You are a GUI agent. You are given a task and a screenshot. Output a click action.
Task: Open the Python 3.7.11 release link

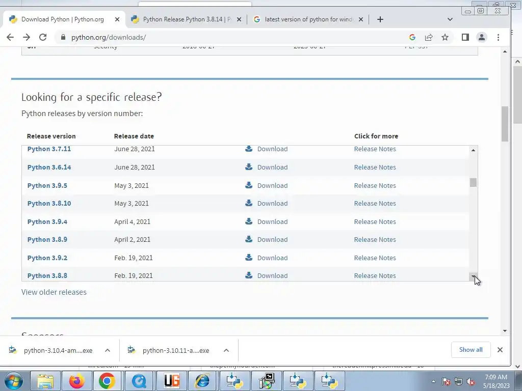click(x=49, y=149)
